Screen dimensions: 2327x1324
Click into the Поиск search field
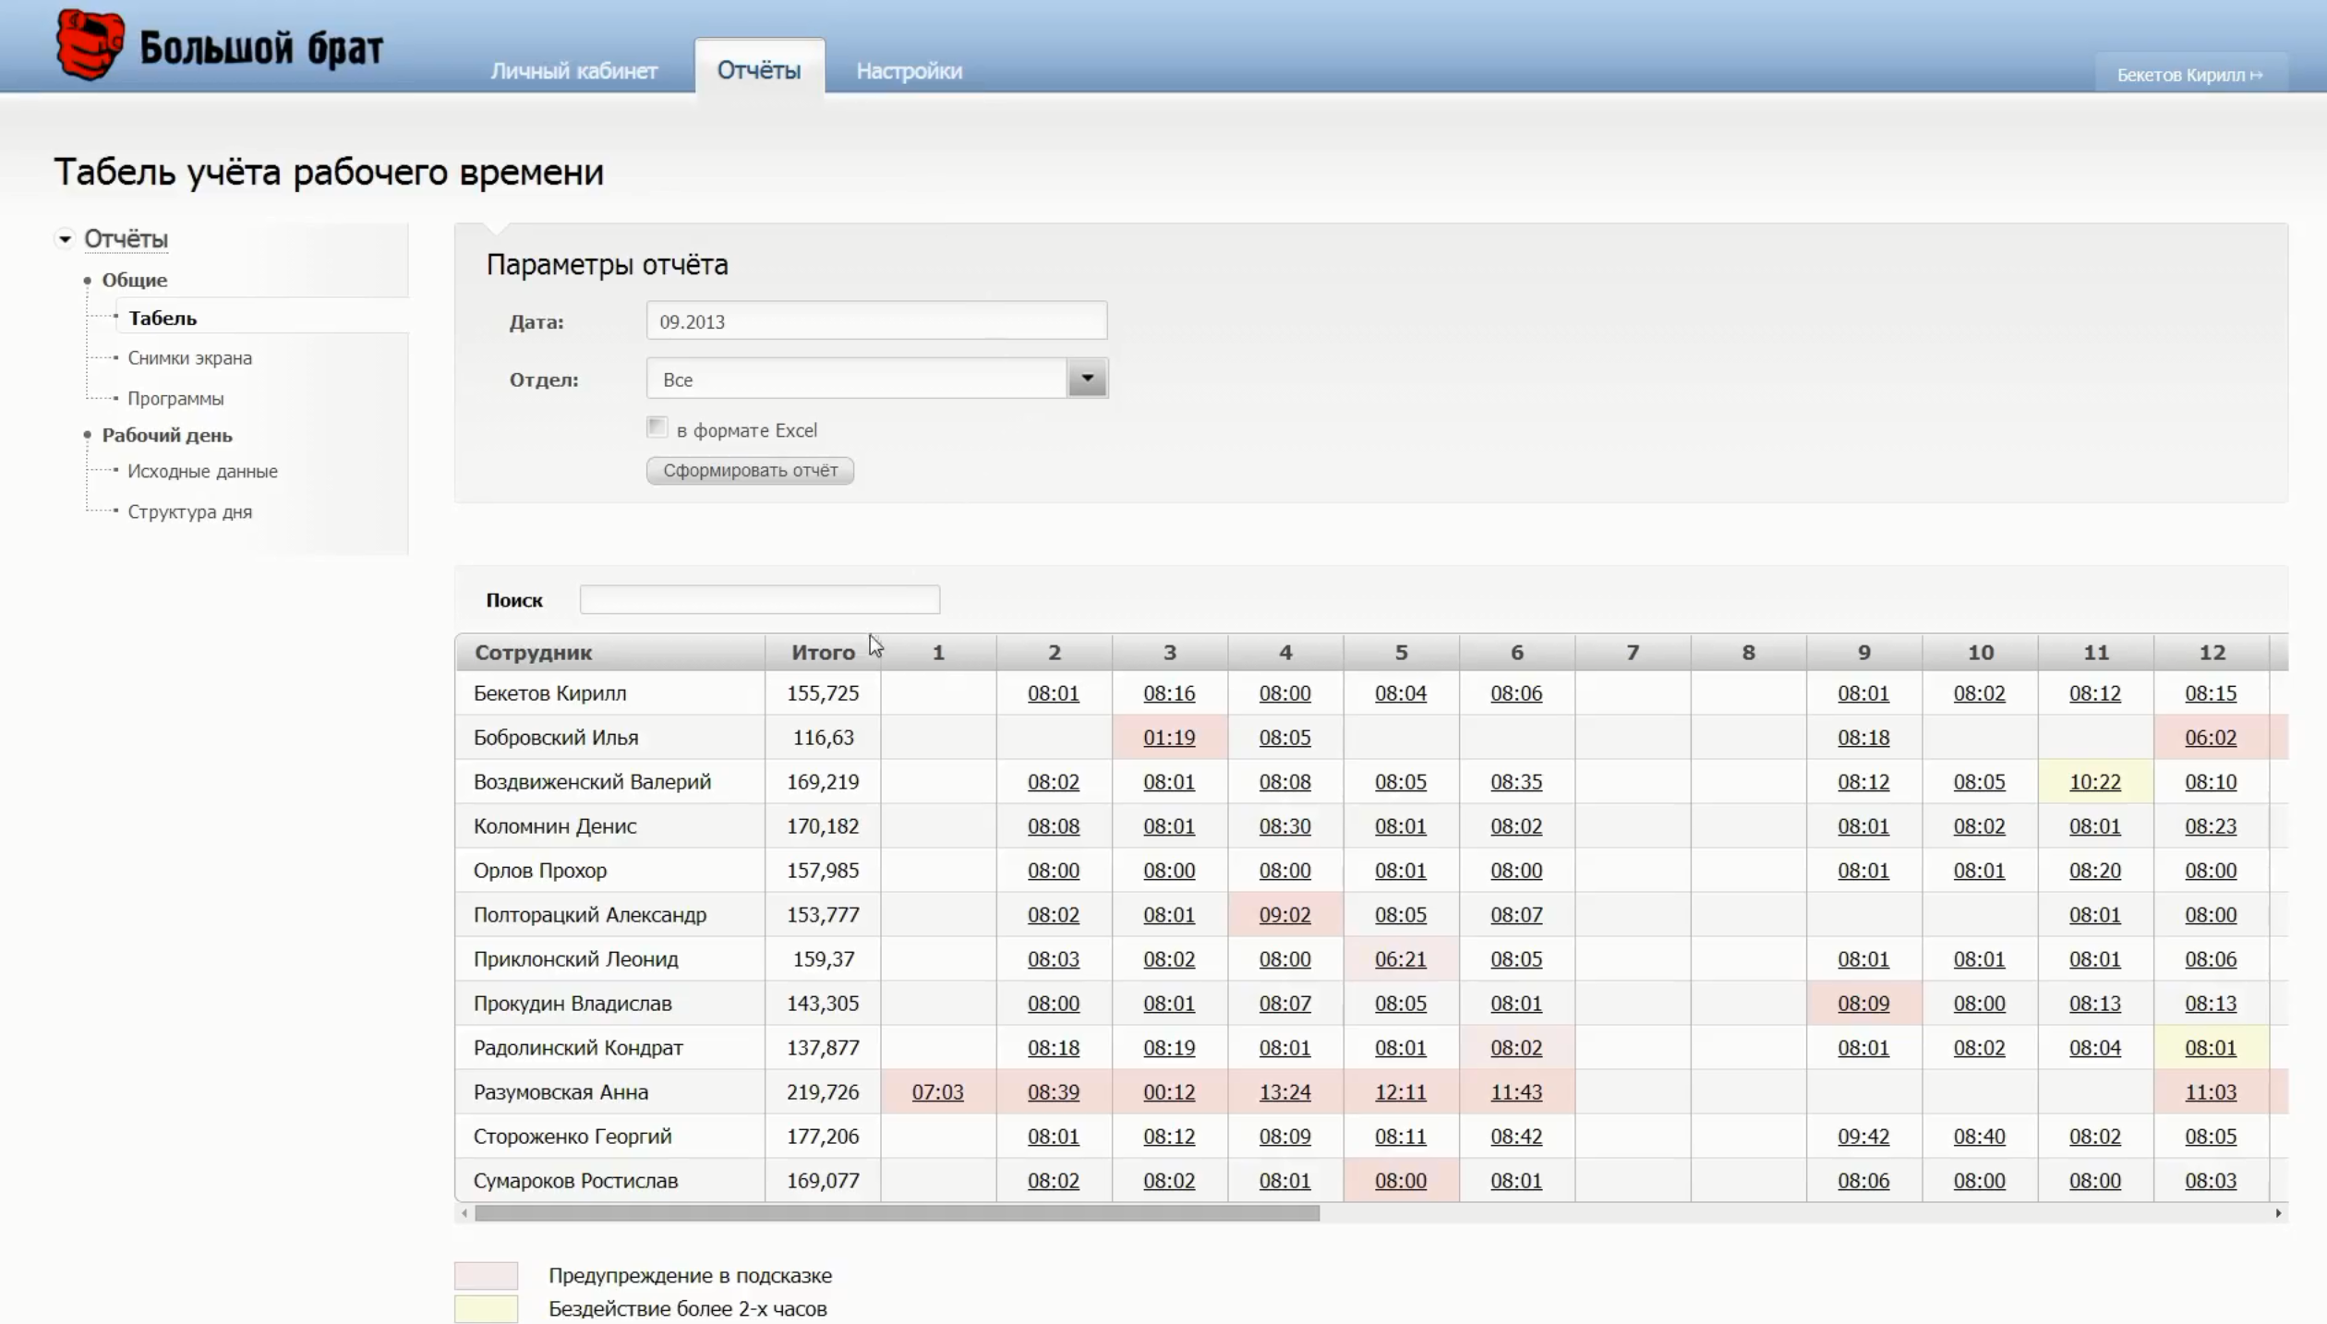pos(759,600)
